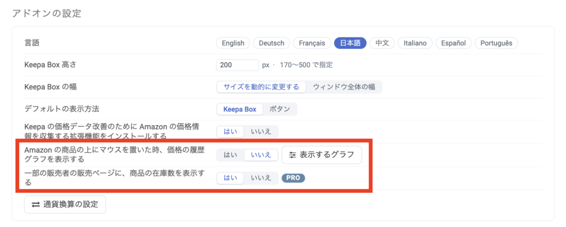The height and width of the screenshot is (227, 566).
Task: Select Español language option
Action: (453, 43)
